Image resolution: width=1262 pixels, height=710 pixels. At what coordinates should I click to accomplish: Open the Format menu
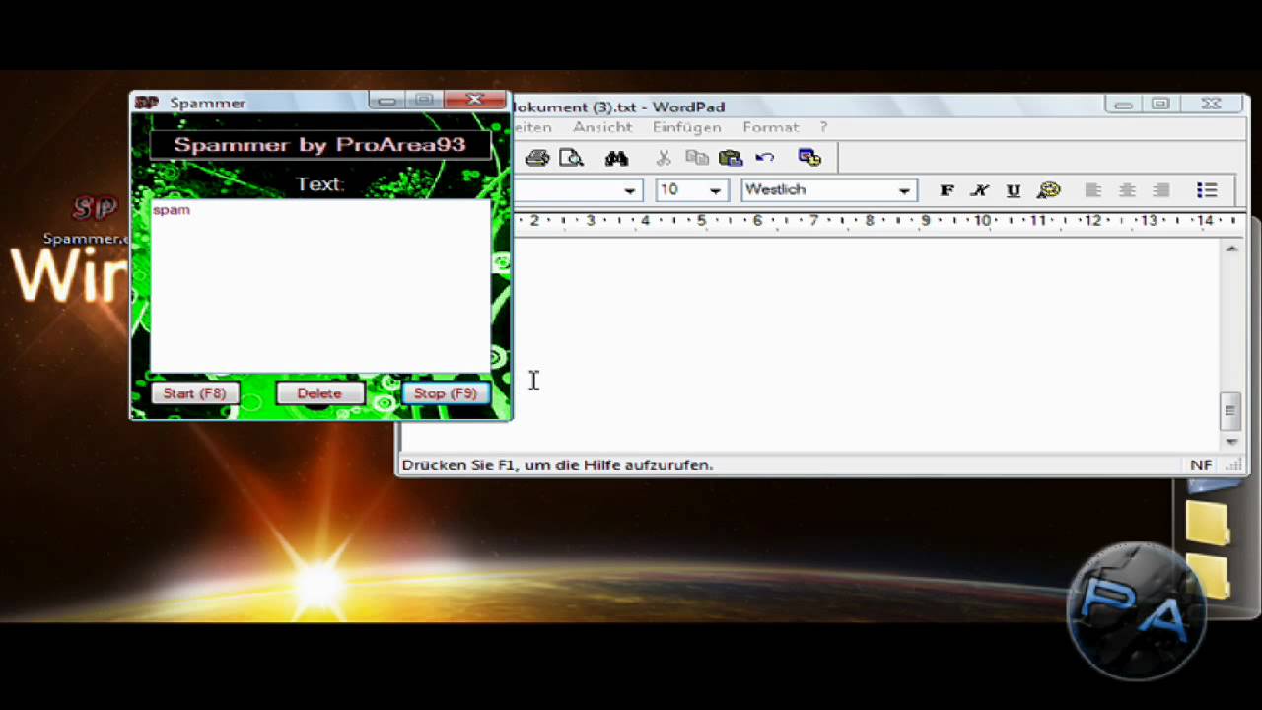(771, 127)
